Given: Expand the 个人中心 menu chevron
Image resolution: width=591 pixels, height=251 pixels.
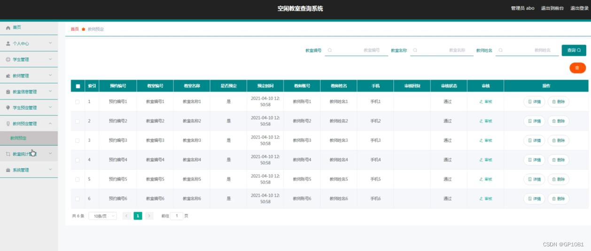Looking at the screenshot, I should pos(50,44).
